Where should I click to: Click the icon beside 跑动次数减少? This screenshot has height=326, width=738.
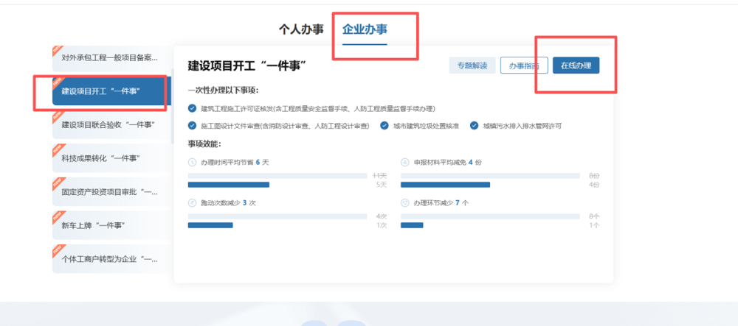click(192, 203)
